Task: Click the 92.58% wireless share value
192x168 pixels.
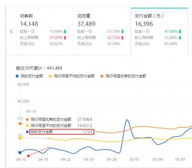Action: (114, 44)
